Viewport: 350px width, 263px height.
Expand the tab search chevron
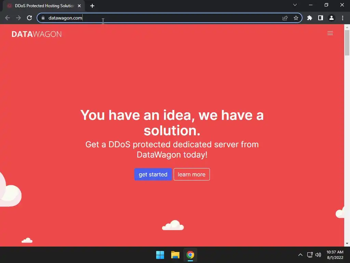[x=295, y=5]
